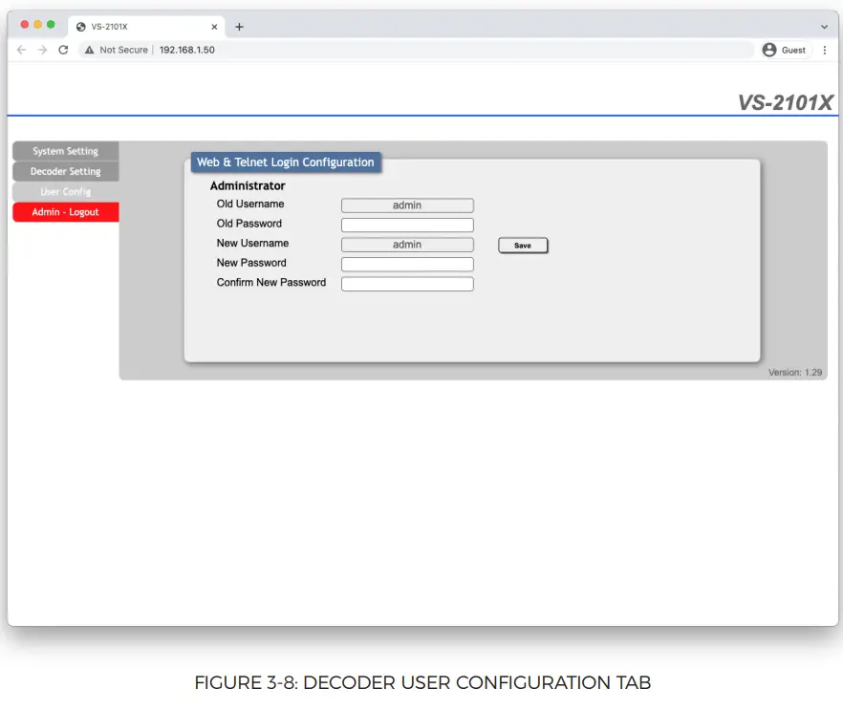This screenshot has width=843, height=710.
Task: Open the tab search chevron at top right
Action: tap(822, 25)
